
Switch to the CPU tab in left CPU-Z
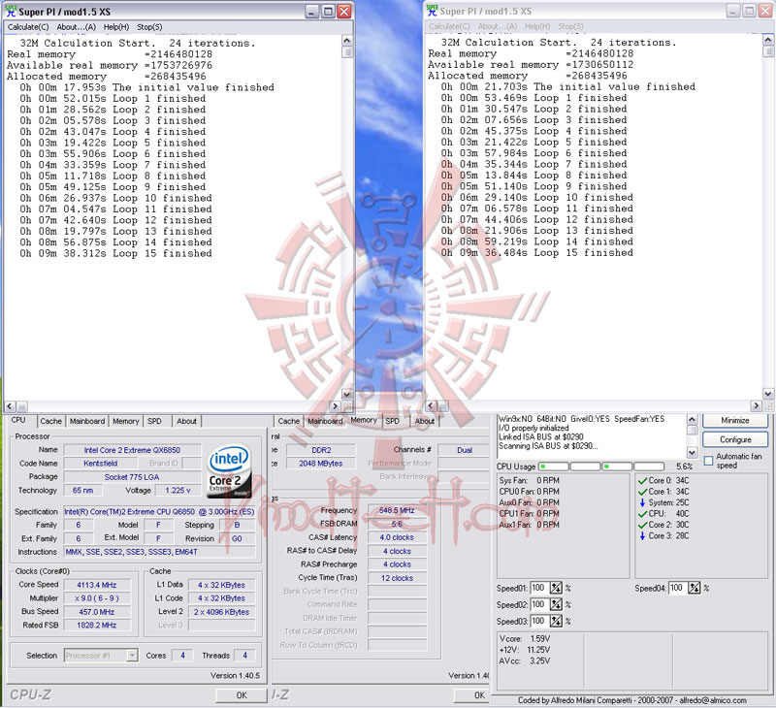tap(18, 420)
